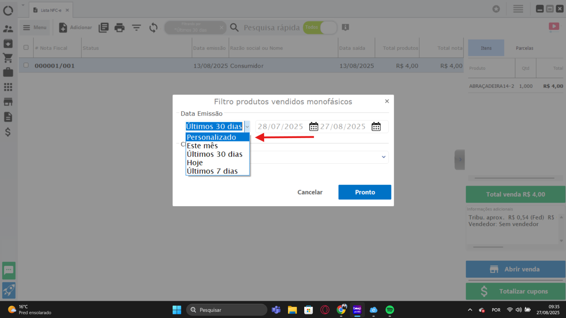Click the refresh sync icon
The height and width of the screenshot is (318, 566).
(x=153, y=28)
